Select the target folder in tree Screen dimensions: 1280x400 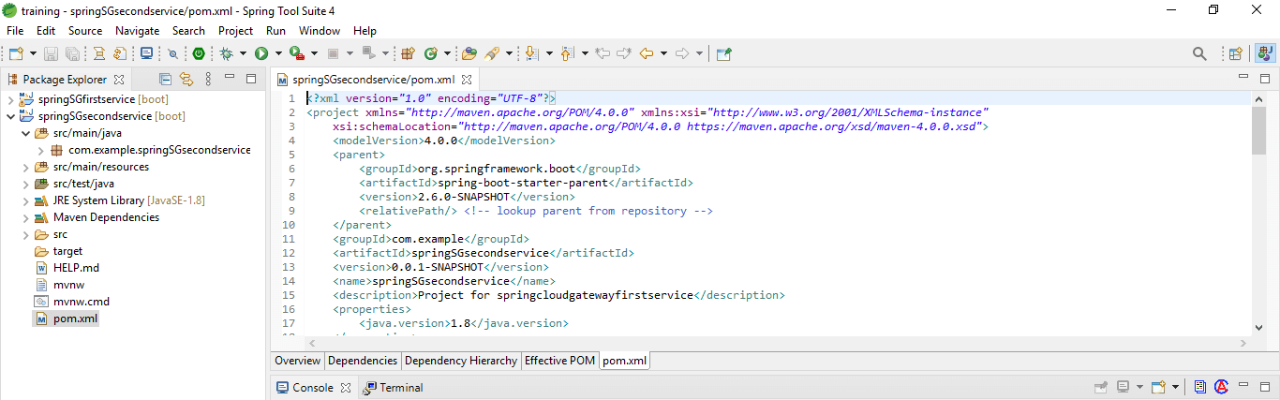[x=67, y=251]
